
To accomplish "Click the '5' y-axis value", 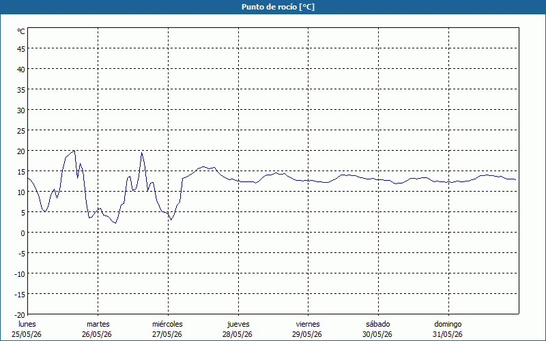I will [x=23, y=213].
